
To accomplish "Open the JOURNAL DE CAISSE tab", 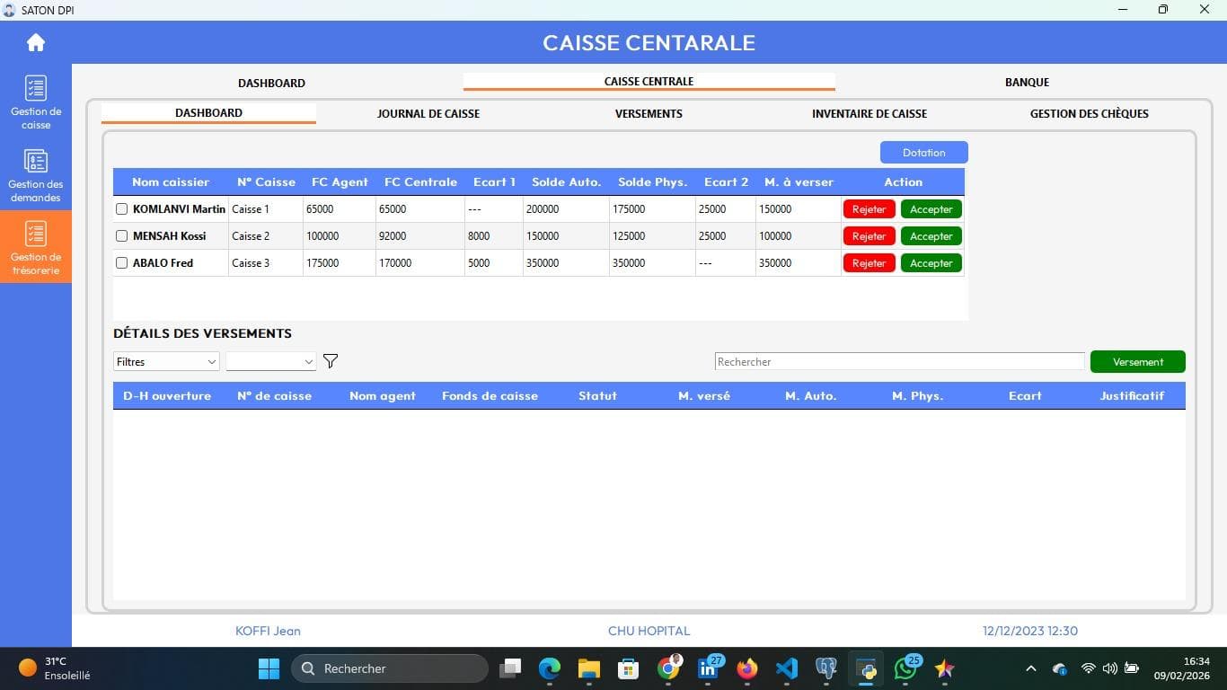I will [428, 113].
